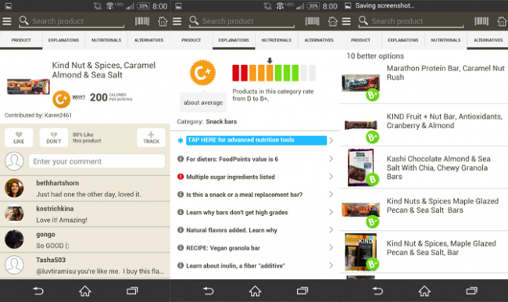Select PRODUCT tab on the right screen
The height and width of the screenshot is (302, 508).
click(360, 40)
